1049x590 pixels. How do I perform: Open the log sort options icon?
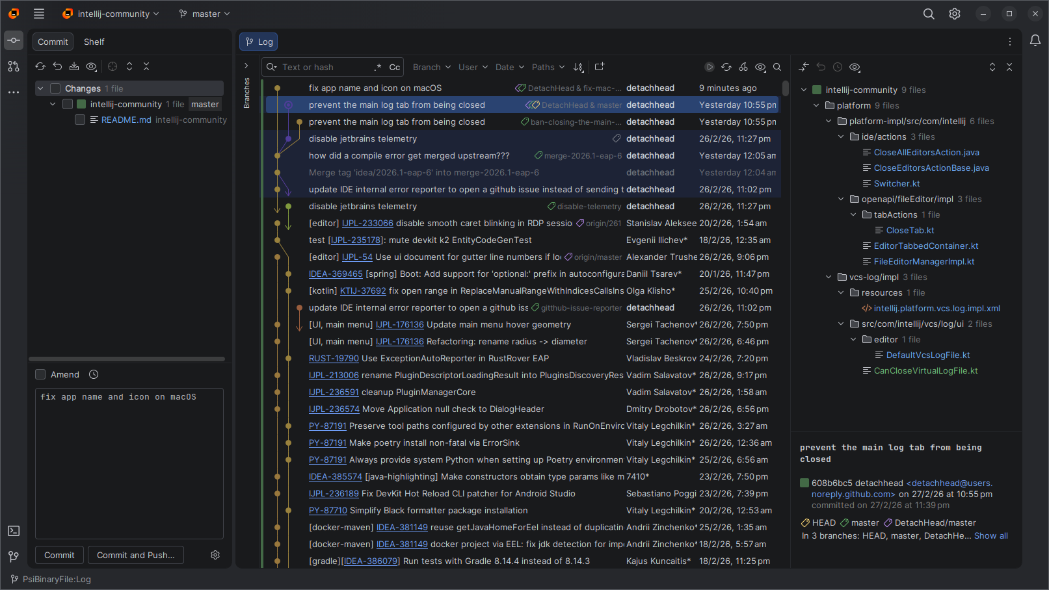tap(579, 67)
